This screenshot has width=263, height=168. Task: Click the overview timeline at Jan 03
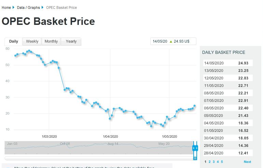[12, 144]
